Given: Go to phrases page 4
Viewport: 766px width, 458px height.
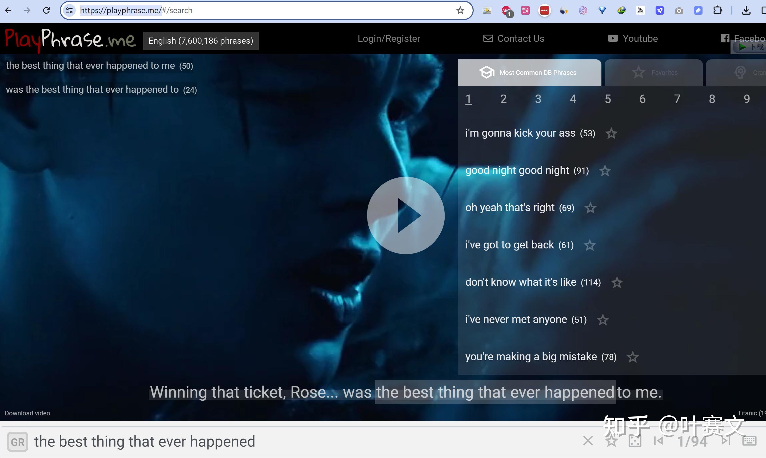Looking at the screenshot, I should pos(573,99).
